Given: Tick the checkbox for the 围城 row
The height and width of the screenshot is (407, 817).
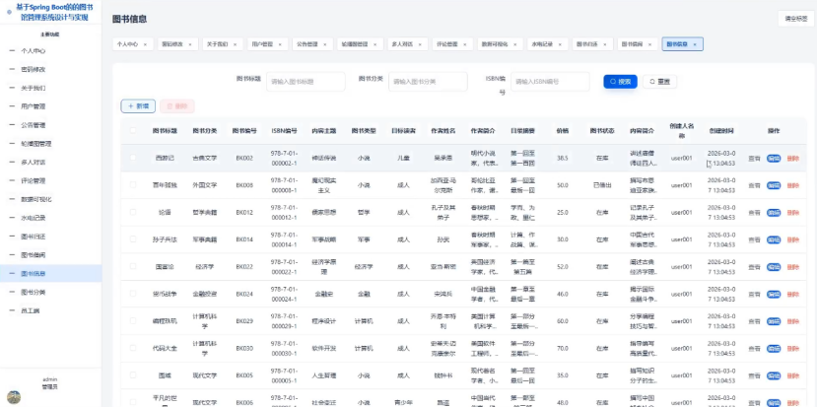Looking at the screenshot, I should pos(133,374).
